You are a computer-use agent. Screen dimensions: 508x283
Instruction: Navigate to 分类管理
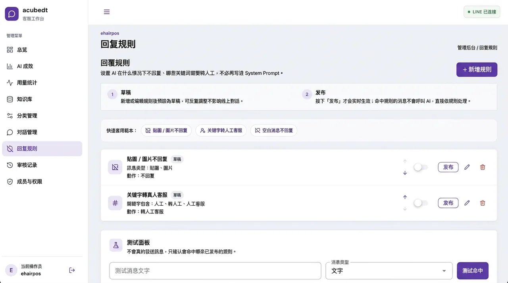[x=42, y=116]
